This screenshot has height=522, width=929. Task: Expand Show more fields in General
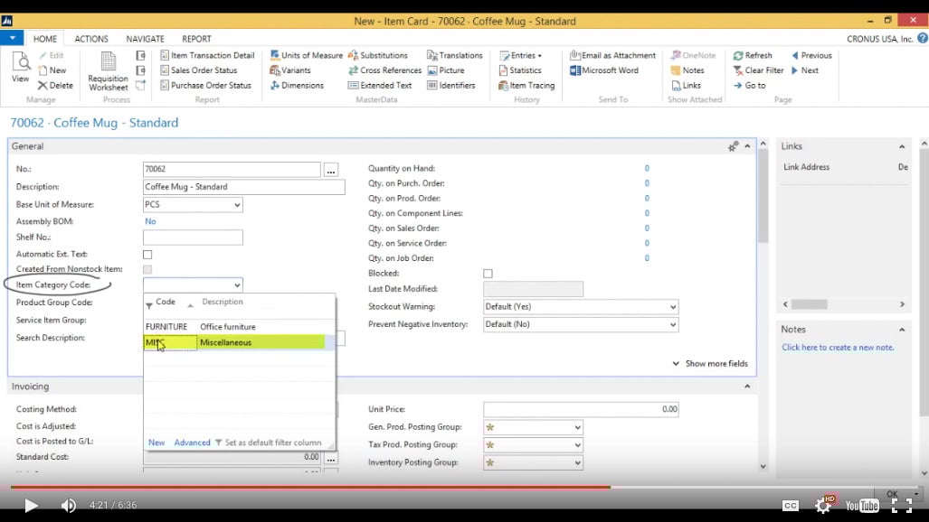point(710,363)
